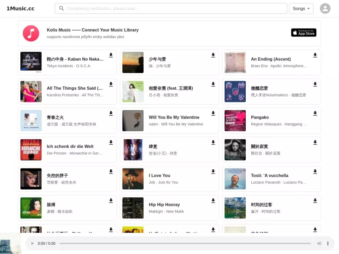Open the Hip Hip Hooray cover art
Image resolution: width=339 pixels, height=254 pixels.
[133, 208]
